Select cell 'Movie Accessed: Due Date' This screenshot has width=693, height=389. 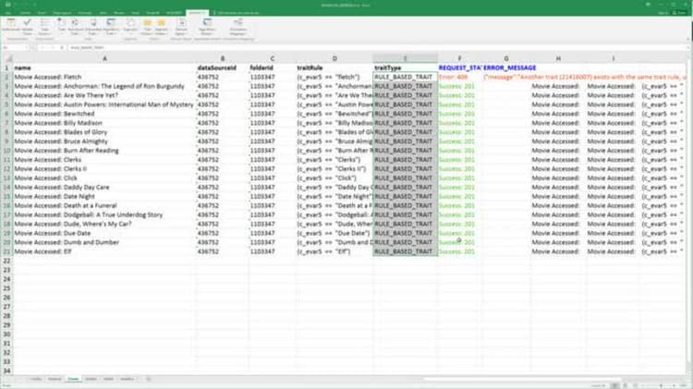pyautogui.click(x=104, y=233)
